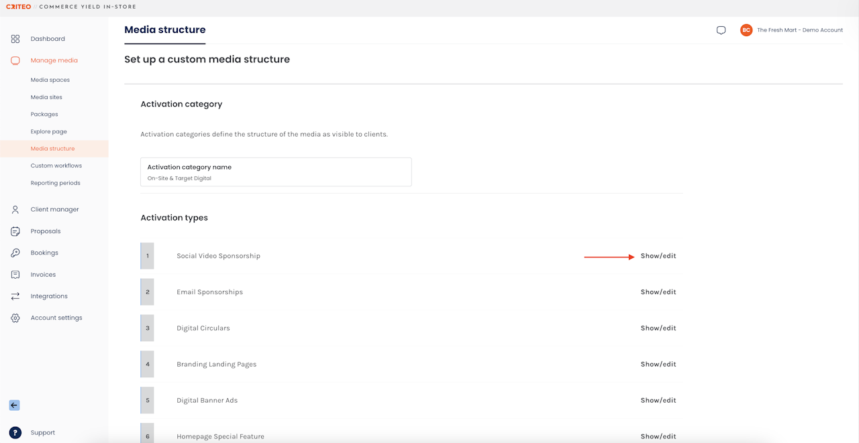Go to Packages menu item
This screenshot has height=443, width=859.
44,115
